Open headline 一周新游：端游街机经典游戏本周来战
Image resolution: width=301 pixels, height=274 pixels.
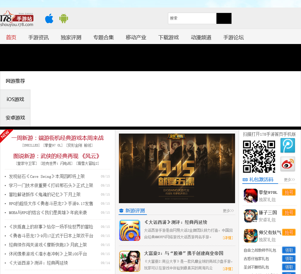(x=57, y=138)
